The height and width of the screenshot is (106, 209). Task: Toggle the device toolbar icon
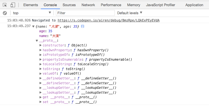13,5
